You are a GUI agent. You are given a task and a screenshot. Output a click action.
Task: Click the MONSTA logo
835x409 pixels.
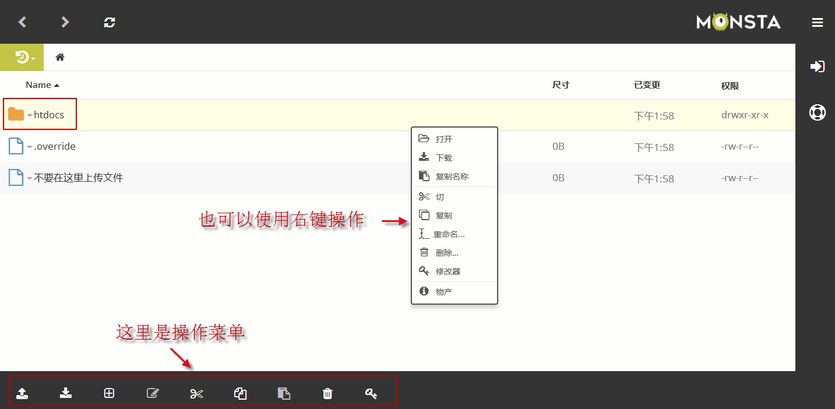click(738, 22)
